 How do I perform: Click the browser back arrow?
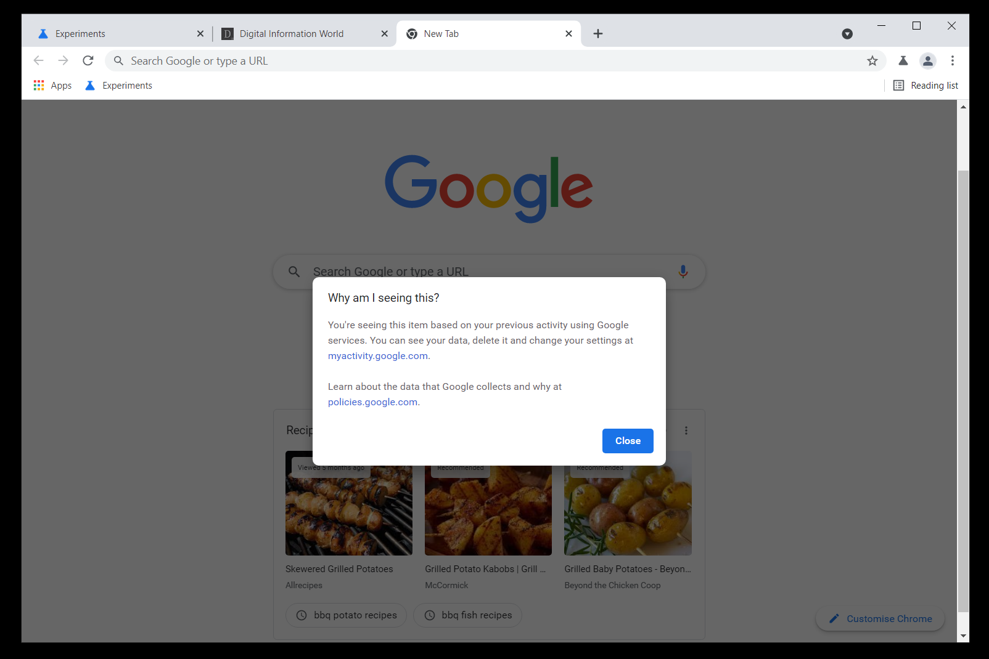[38, 60]
